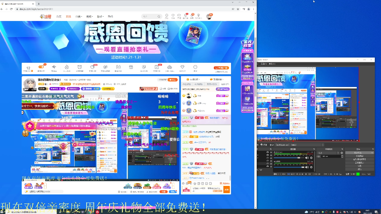Bookmark this page with the star icon

238,9
